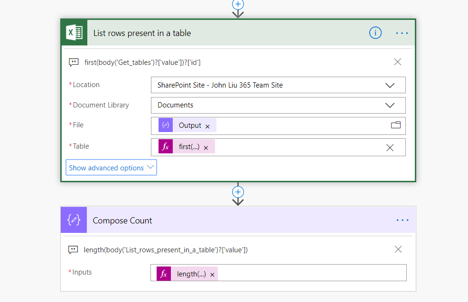Add step above List rows action
The height and width of the screenshot is (302, 468).
[x=238, y=4]
